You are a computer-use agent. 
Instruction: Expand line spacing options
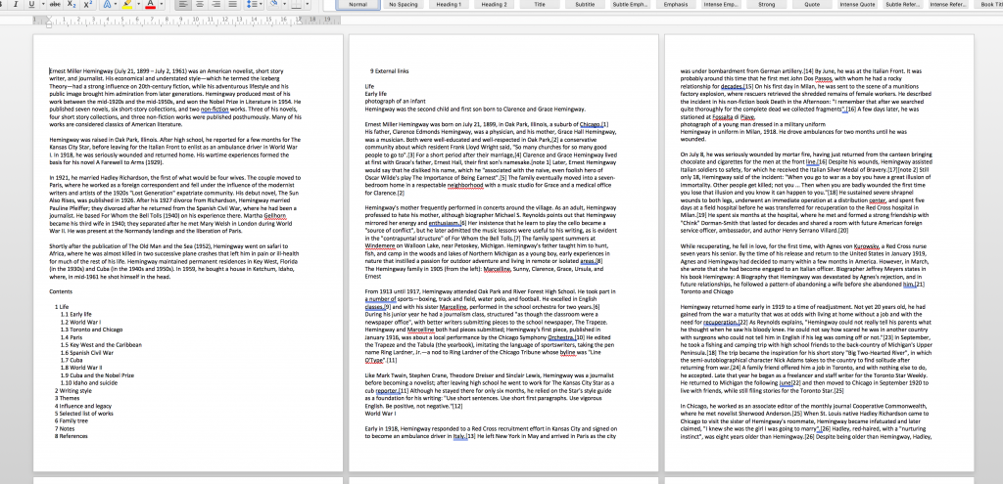[x=254, y=4]
